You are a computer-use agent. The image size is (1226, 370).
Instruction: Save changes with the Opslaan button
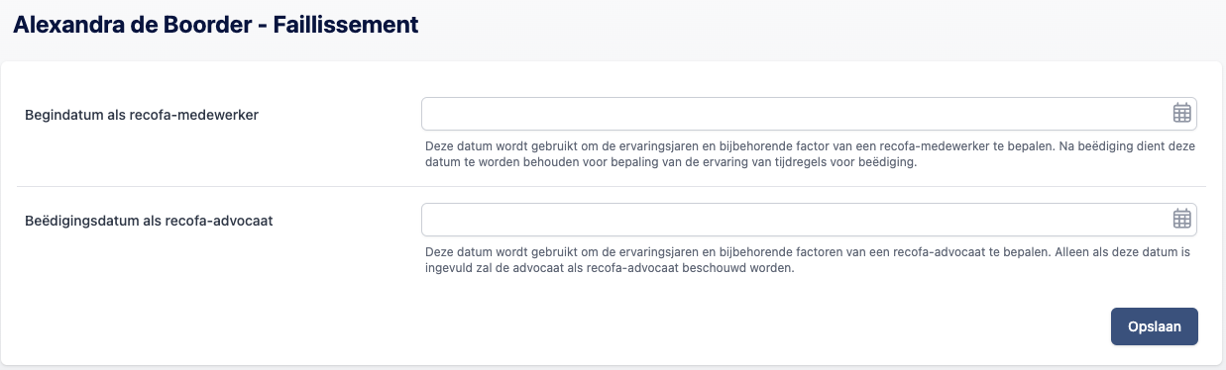pyautogui.click(x=1155, y=326)
